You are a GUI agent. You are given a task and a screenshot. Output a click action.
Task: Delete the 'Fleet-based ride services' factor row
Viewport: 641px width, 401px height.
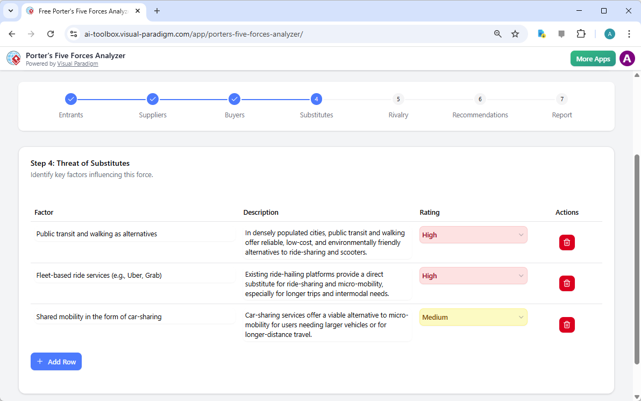567,283
